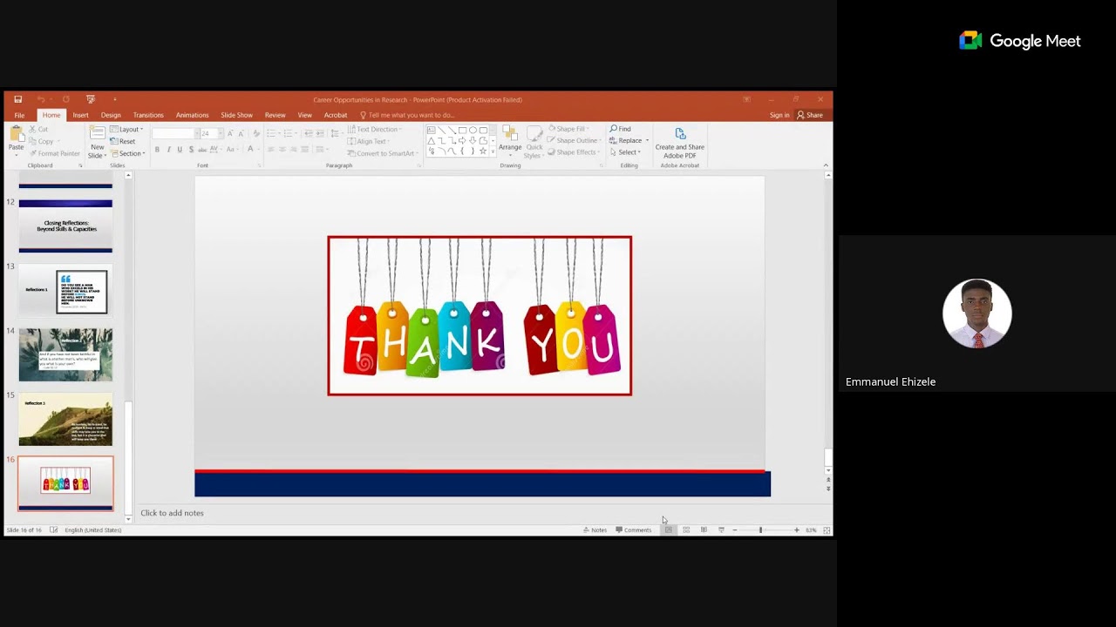Switch to the Review tab
This screenshot has width=1116, height=627.
276,115
